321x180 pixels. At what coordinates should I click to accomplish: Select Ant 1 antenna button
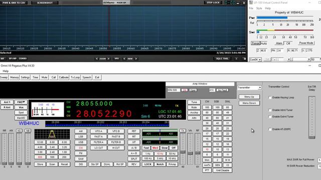(7, 102)
